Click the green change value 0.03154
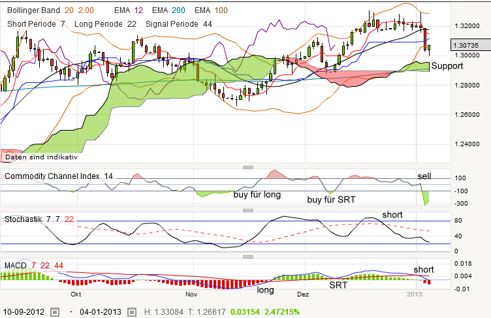 (246, 312)
